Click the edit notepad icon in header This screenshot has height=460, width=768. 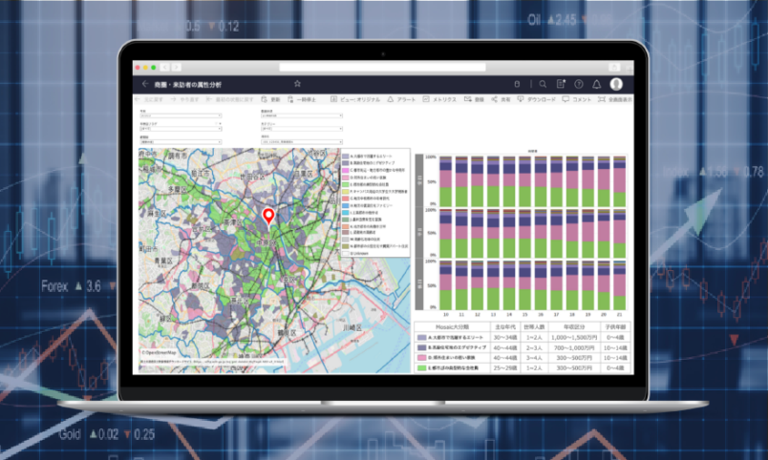[561, 84]
